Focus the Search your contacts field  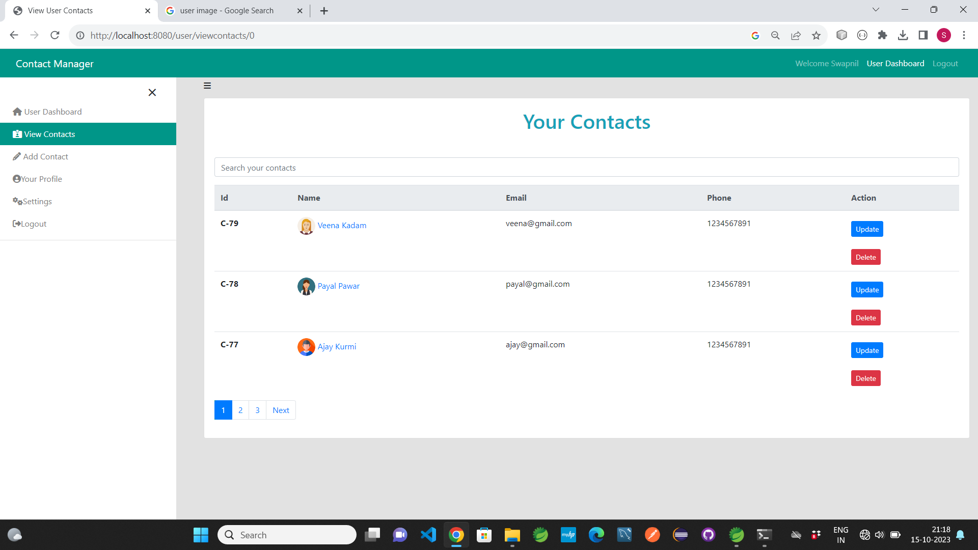586,168
